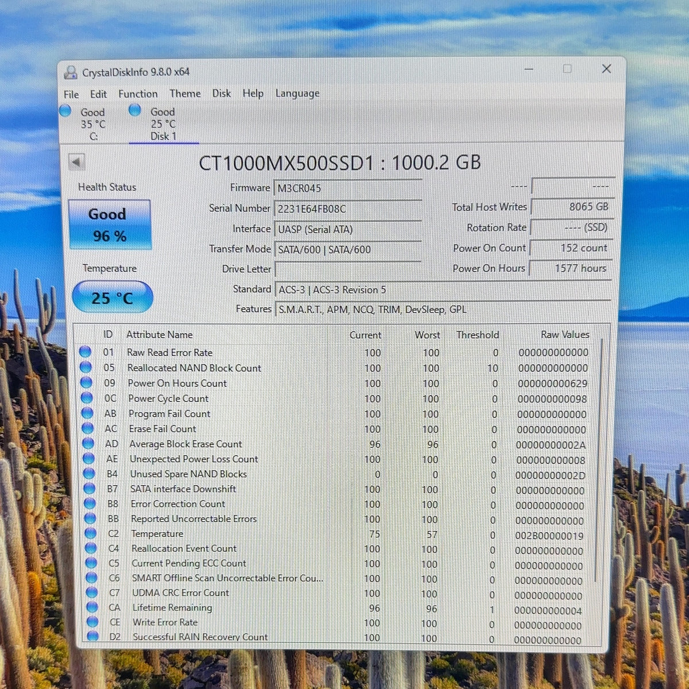Click status orb for SATA interface Downshift

[x=89, y=489]
